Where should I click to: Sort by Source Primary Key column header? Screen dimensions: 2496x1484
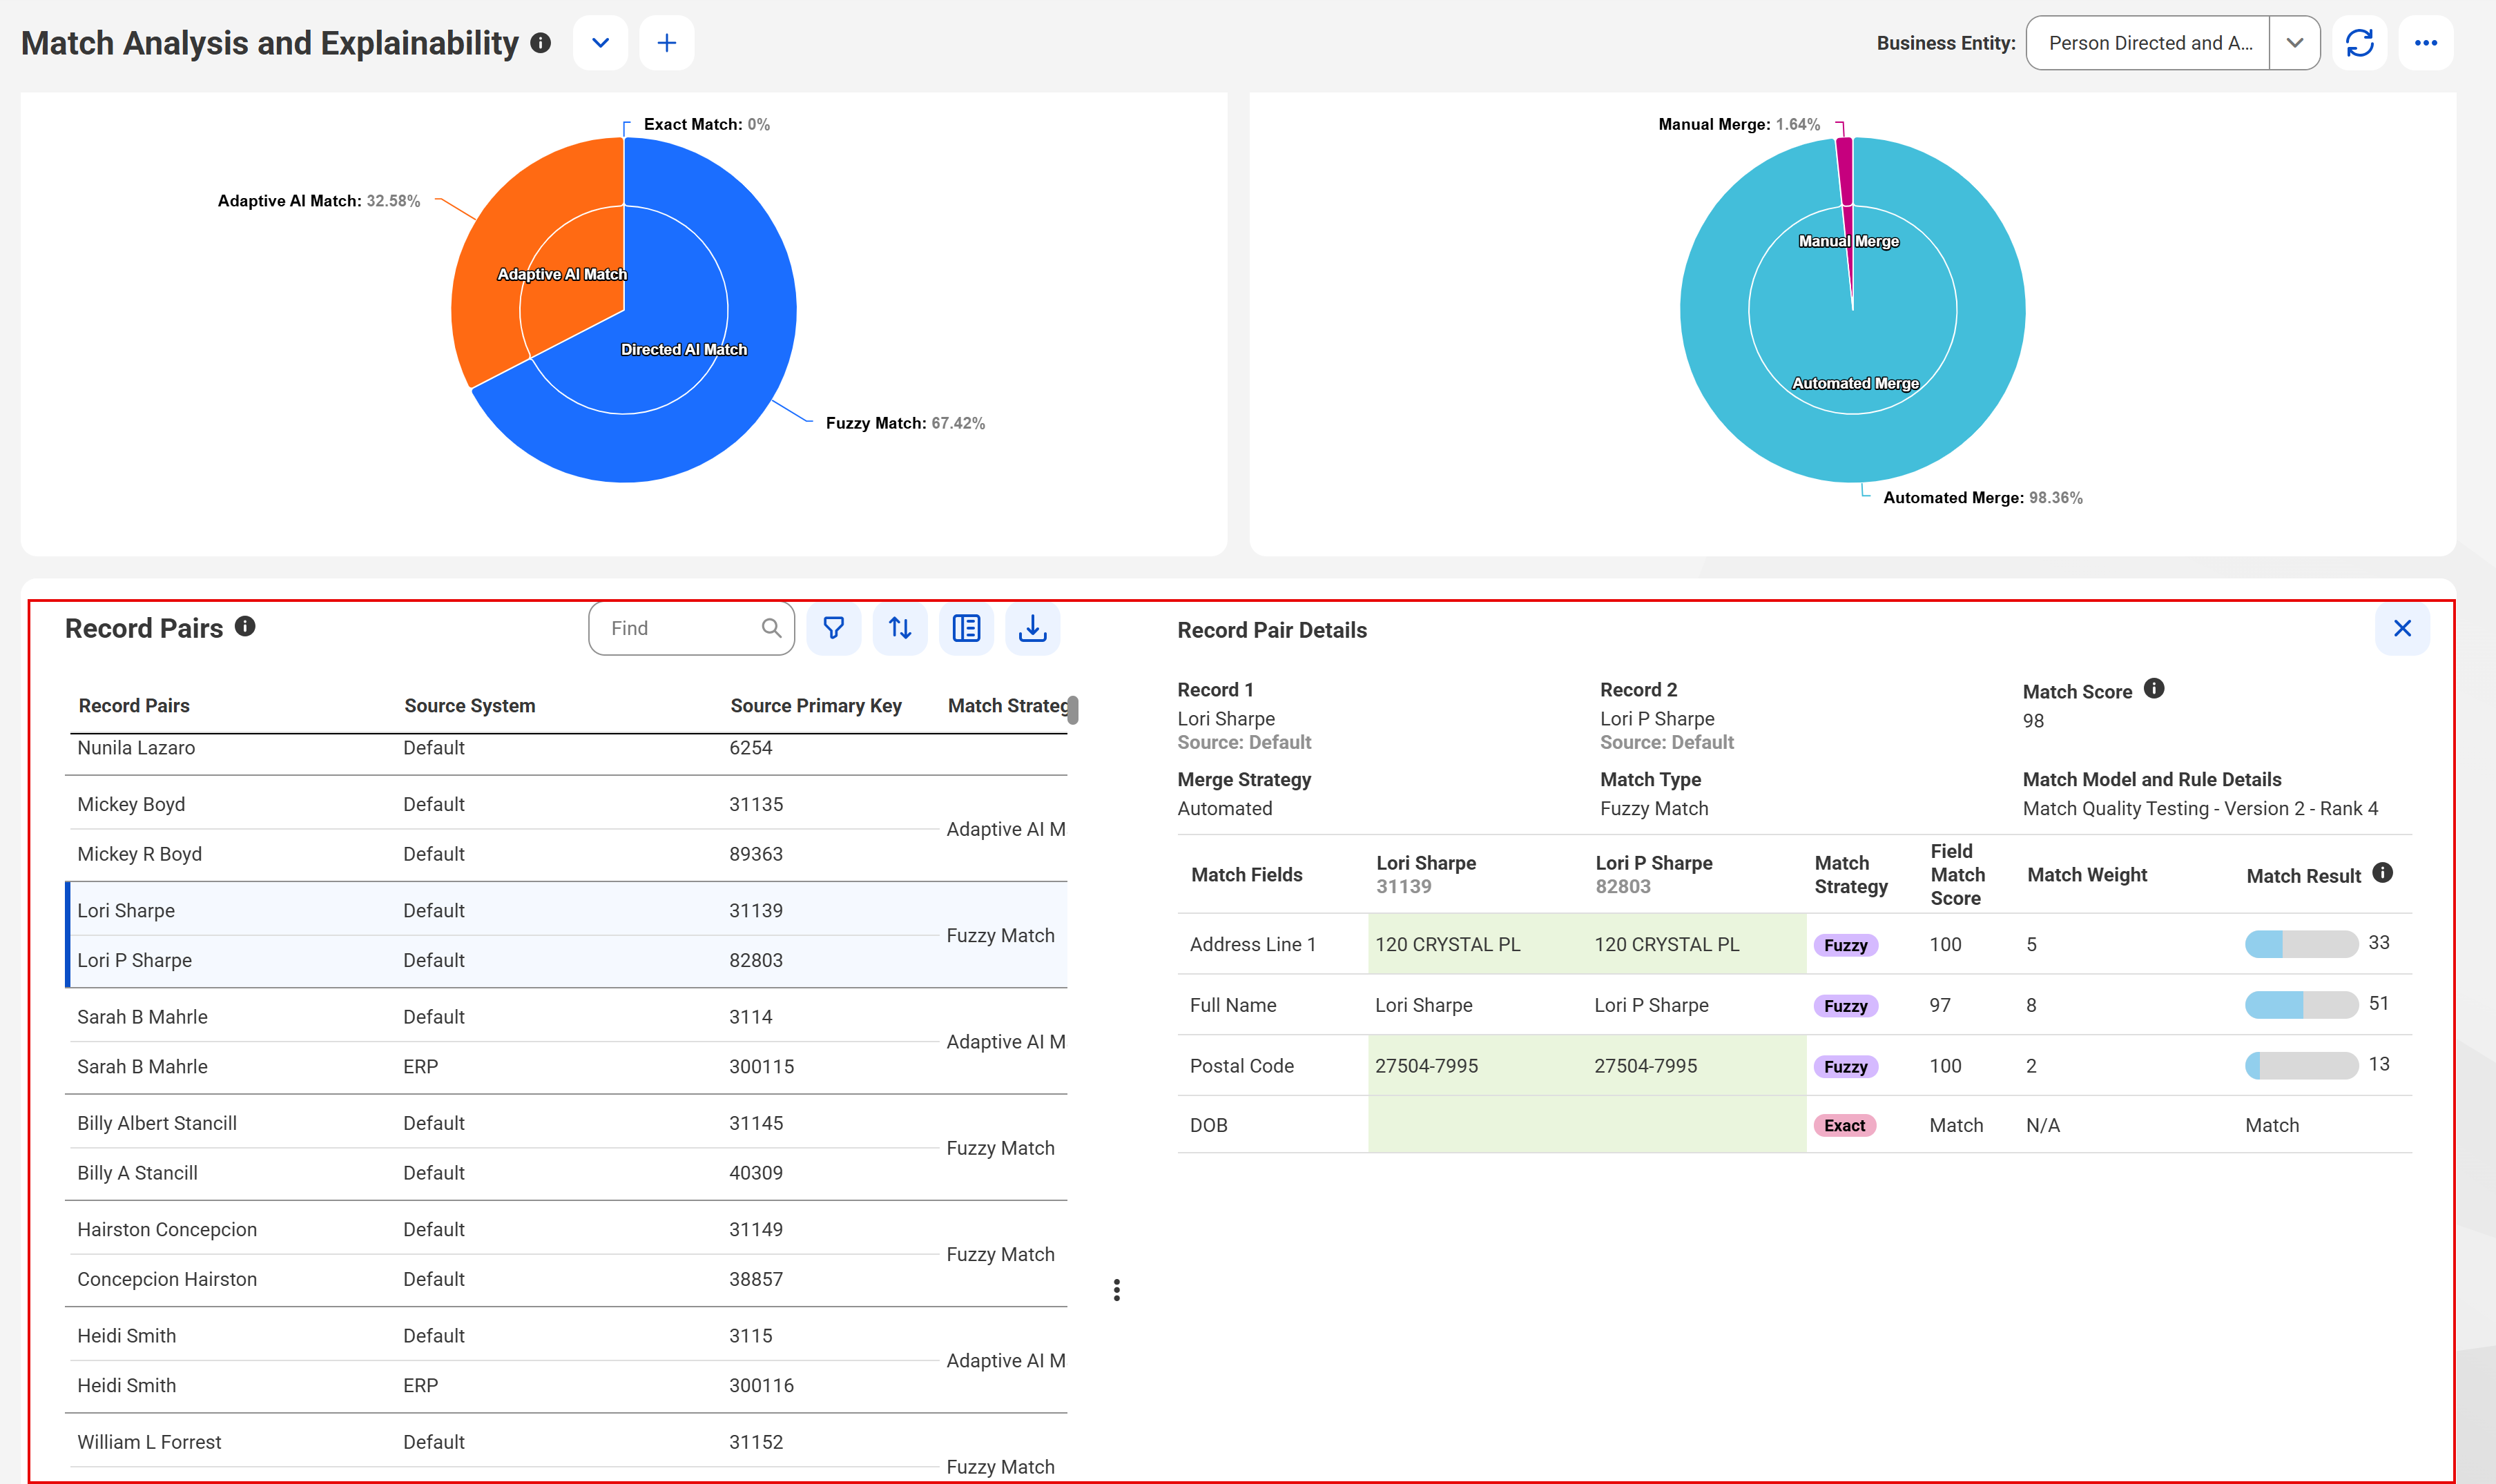[816, 706]
